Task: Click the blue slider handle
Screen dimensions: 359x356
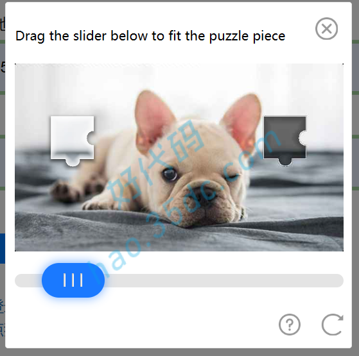Action: coord(73,280)
